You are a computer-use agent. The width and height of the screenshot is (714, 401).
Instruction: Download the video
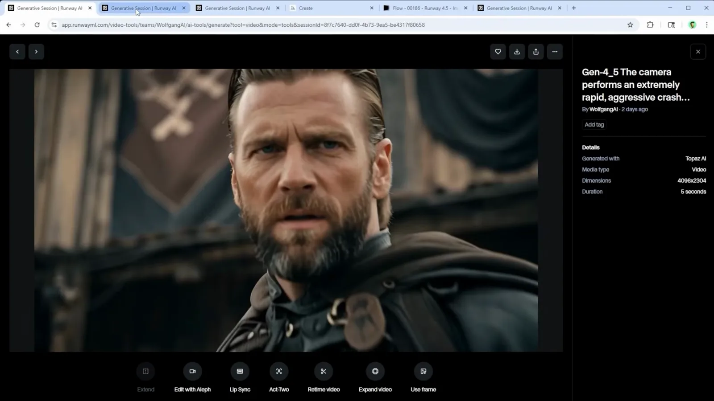[x=517, y=52]
